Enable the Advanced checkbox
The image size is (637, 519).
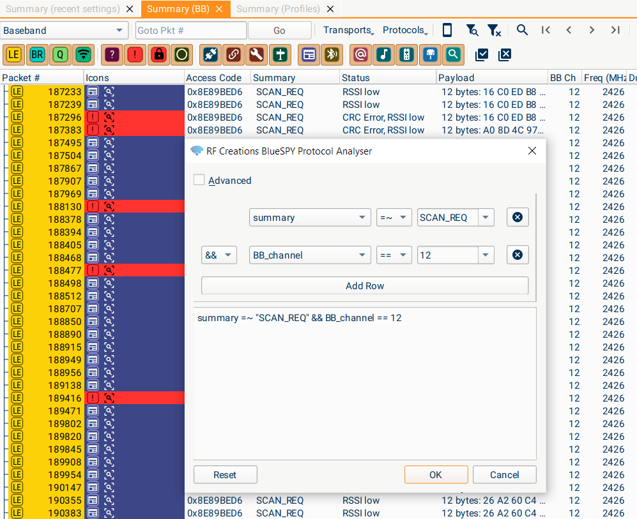coord(199,180)
